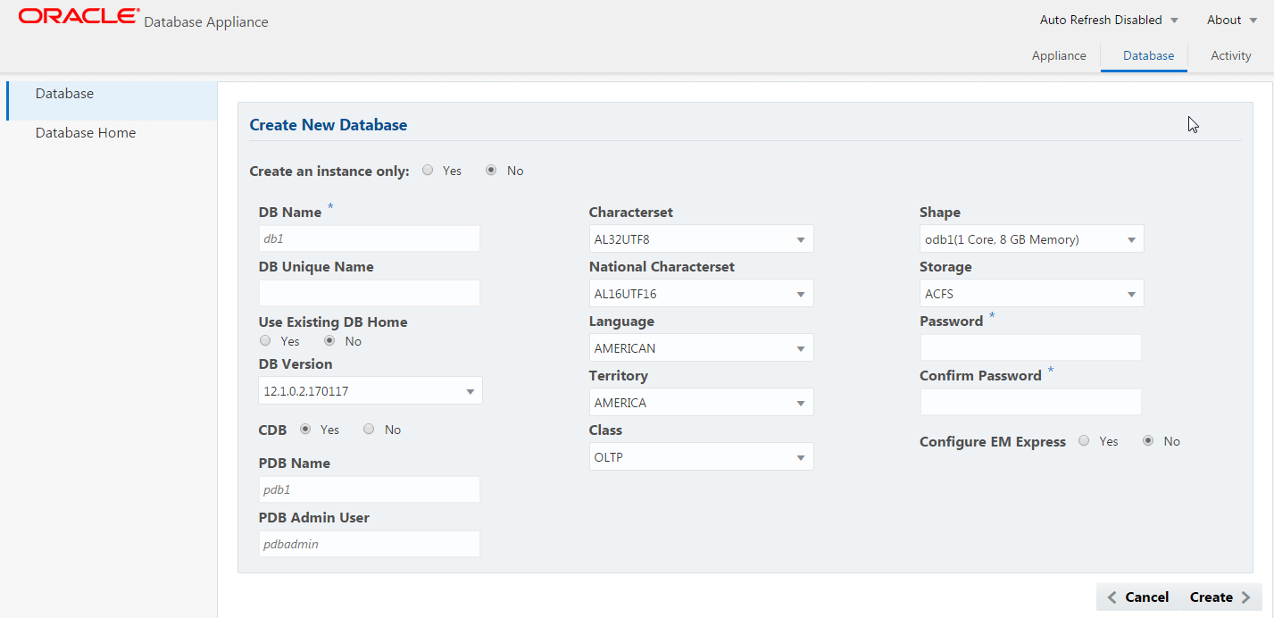The height and width of the screenshot is (618, 1274).
Task: Click the DB Version label
Action: click(x=296, y=364)
